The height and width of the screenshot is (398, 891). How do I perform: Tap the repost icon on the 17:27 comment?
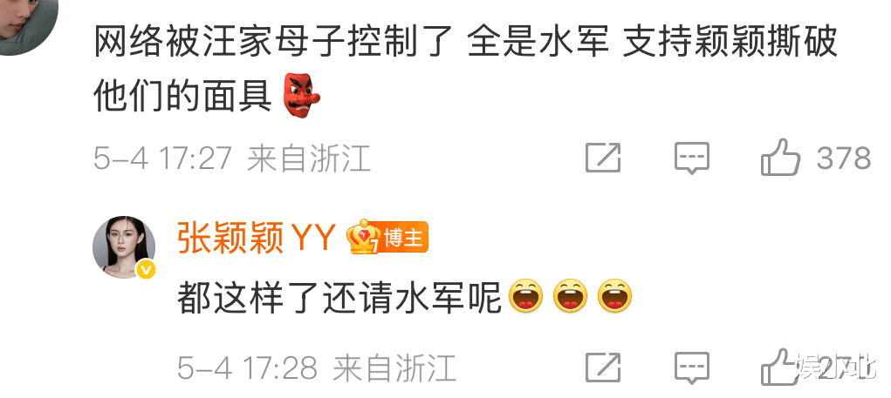point(604,158)
